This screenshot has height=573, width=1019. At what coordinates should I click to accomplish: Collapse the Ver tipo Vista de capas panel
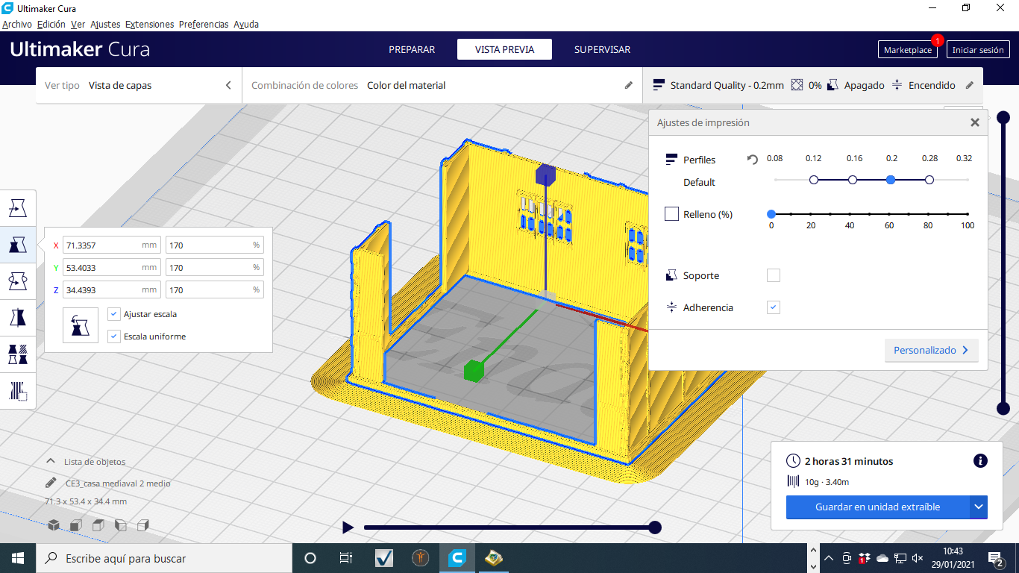[228, 86]
